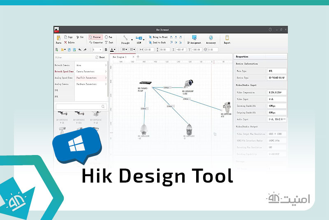The height and width of the screenshot is (220, 329).
Task: Click Bring to Front
Action: coord(158,37)
